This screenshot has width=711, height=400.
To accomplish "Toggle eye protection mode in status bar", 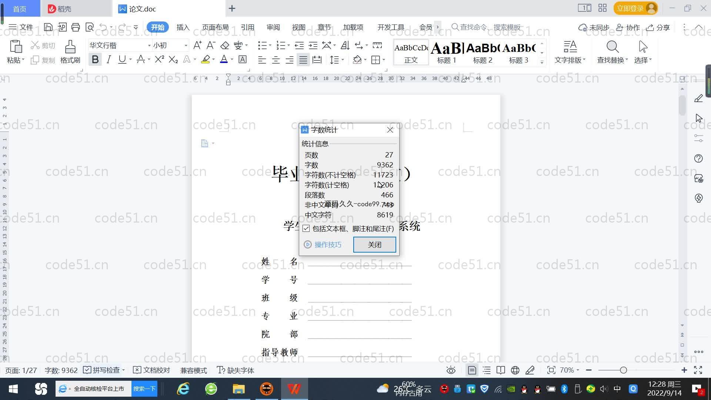I will click(x=451, y=370).
